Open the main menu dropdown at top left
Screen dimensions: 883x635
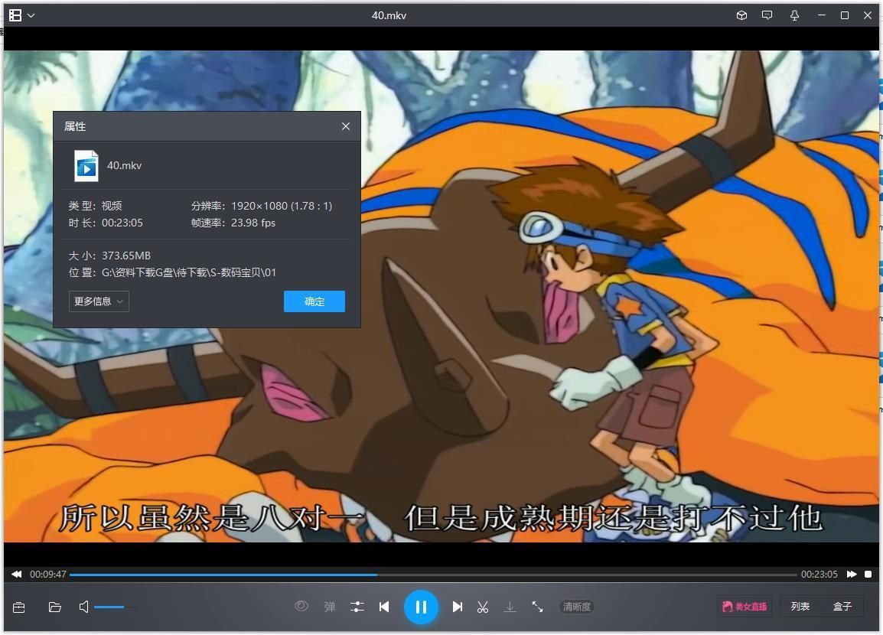pos(21,15)
